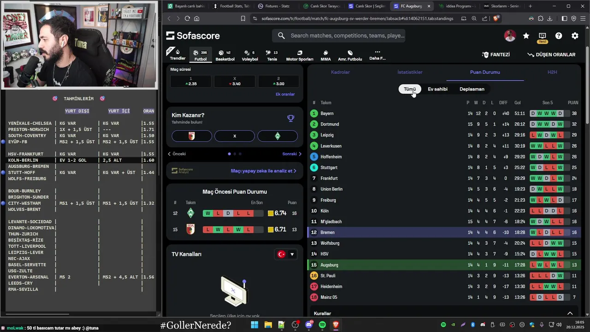Vote for Bremen crest in Kim Kazanır
The image size is (590, 332).
pyautogui.click(x=277, y=136)
